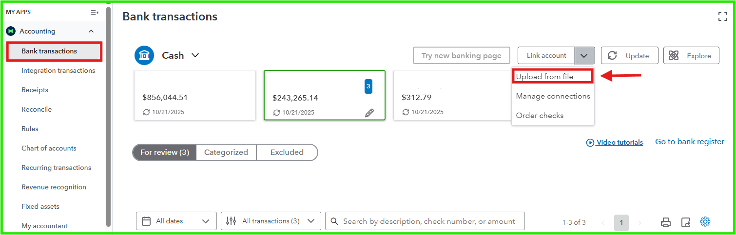Collapse the My Apps sidebar menu icon
Viewport: 736px width, 235px height.
(x=95, y=12)
